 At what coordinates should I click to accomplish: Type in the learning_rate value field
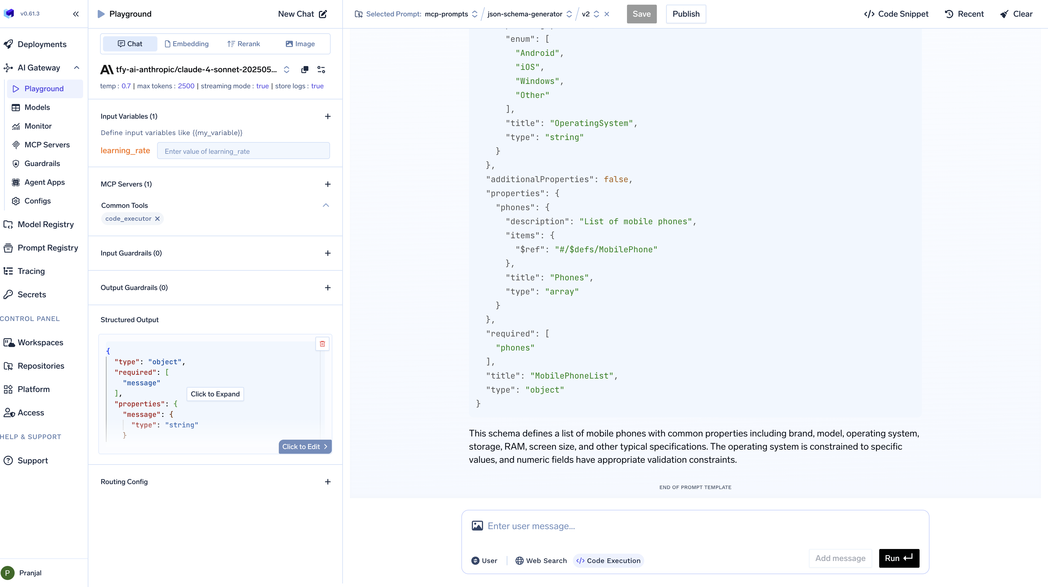(243, 151)
